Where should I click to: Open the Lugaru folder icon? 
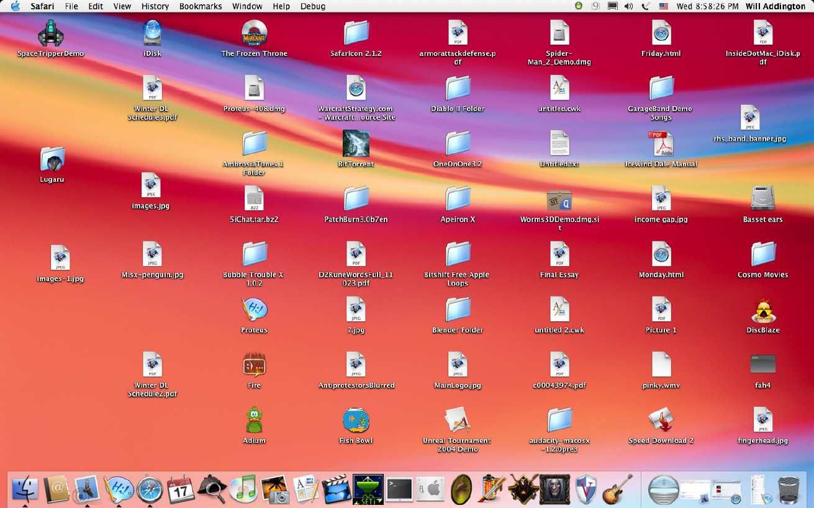click(x=52, y=159)
